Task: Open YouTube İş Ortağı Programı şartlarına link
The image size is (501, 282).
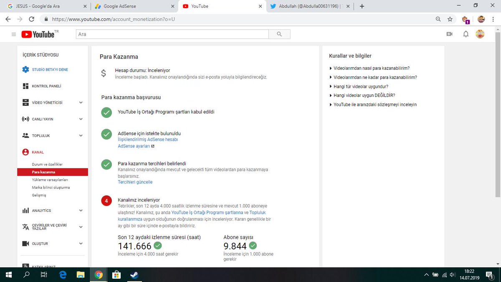Action: 207,212
